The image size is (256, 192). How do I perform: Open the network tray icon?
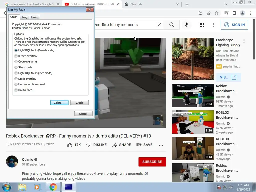pos(225,187)
